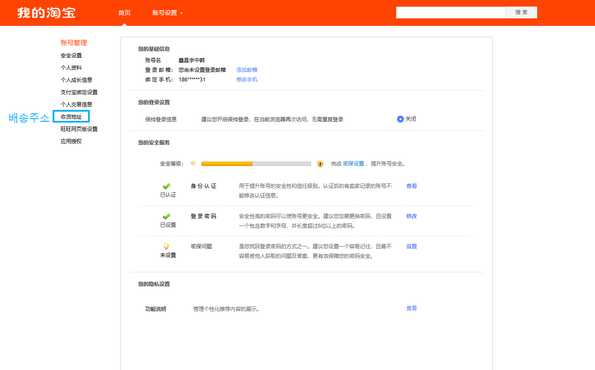Screen dimensions: 595x370
Task: Click the 我的淘宝 logo
Action: (46, 13)
